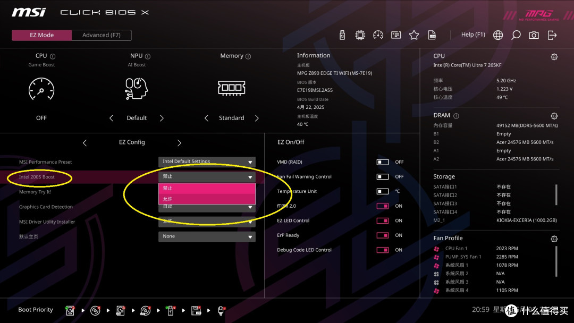Collapse the Intel 200S Boost dropdown
This screenshot has width=574, height=323.
(207, 177)
